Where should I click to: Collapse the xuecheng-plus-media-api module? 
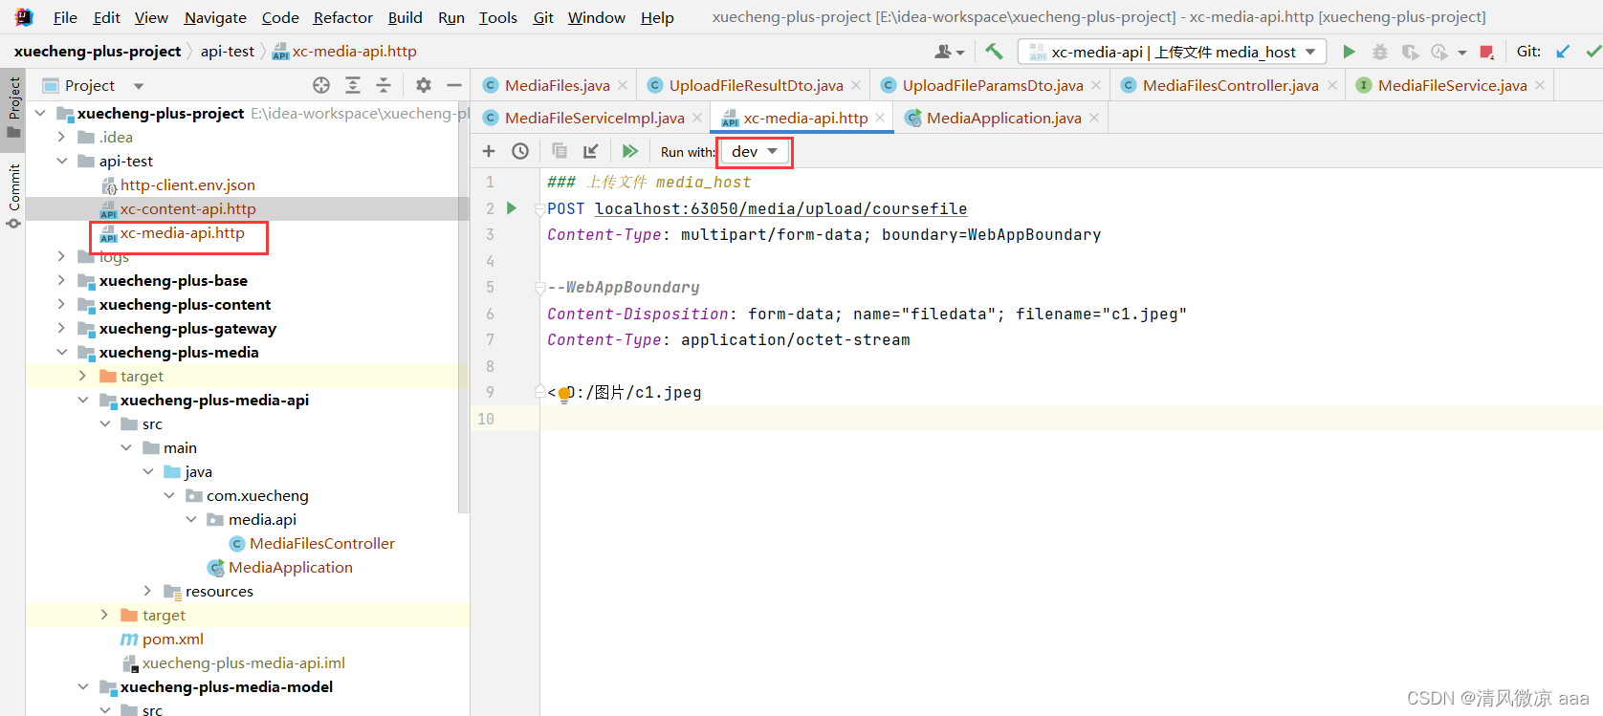83,400
